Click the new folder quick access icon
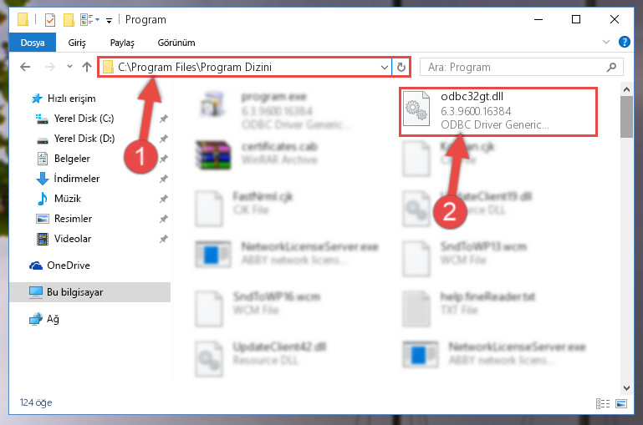The image size is (643, 425). 69,19
